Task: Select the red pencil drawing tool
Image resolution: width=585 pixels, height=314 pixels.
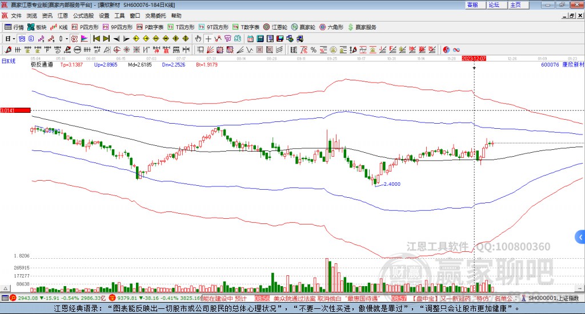Action: (x=8, y=50)
